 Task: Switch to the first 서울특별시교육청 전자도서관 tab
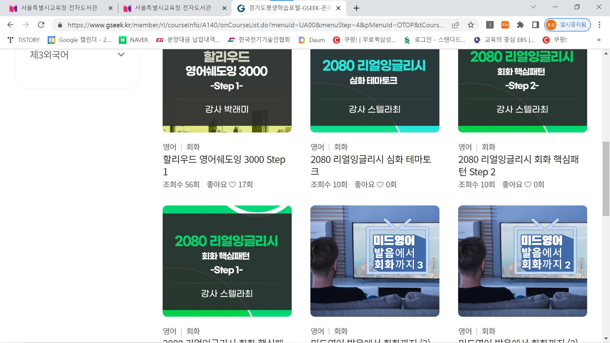[x=59, y=8]
